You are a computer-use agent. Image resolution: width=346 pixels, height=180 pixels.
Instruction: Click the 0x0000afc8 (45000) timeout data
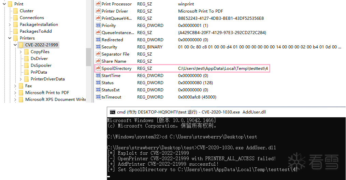pos(197,97)
